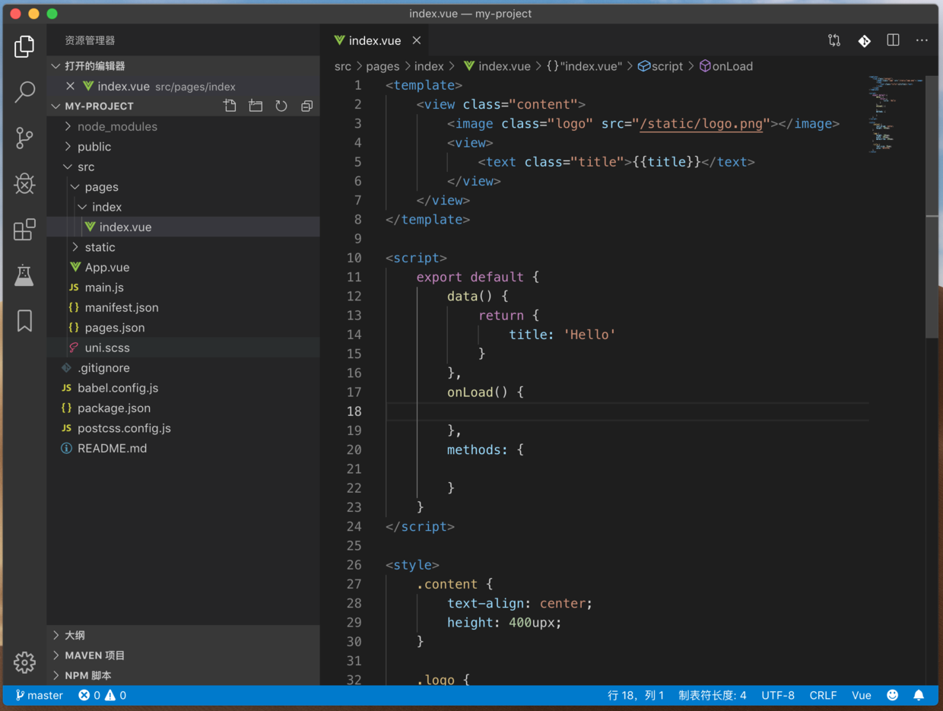Expand the node_modules folder
943x711 pixels.
(x=117, y=126)
